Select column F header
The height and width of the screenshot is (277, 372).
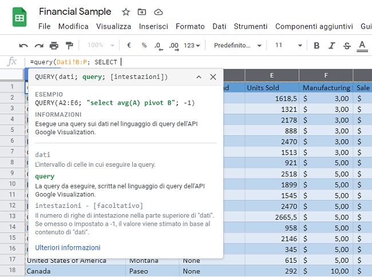coord(326,75)
